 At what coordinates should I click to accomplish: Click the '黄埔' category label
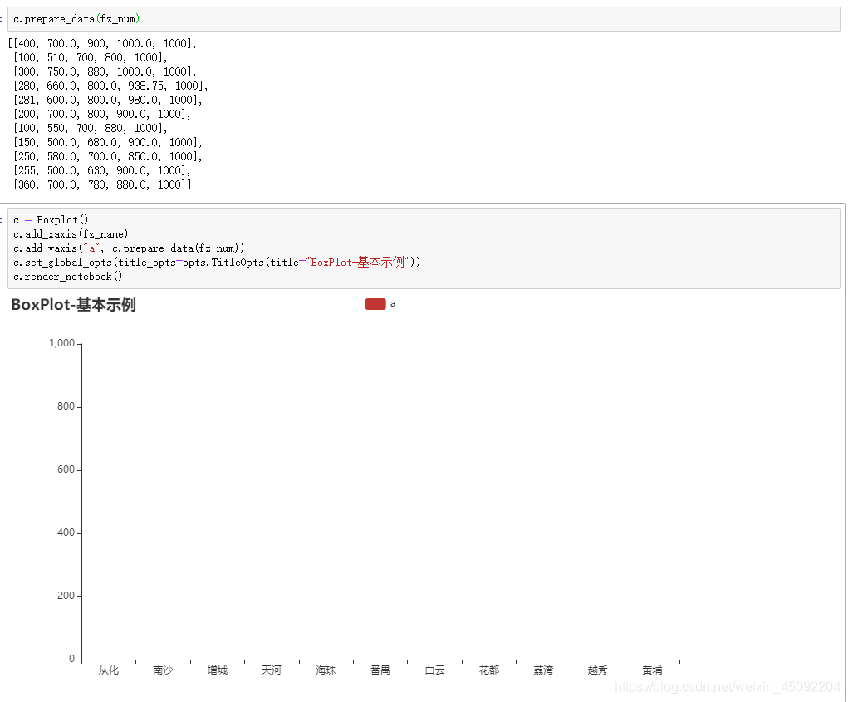point(651,670)
